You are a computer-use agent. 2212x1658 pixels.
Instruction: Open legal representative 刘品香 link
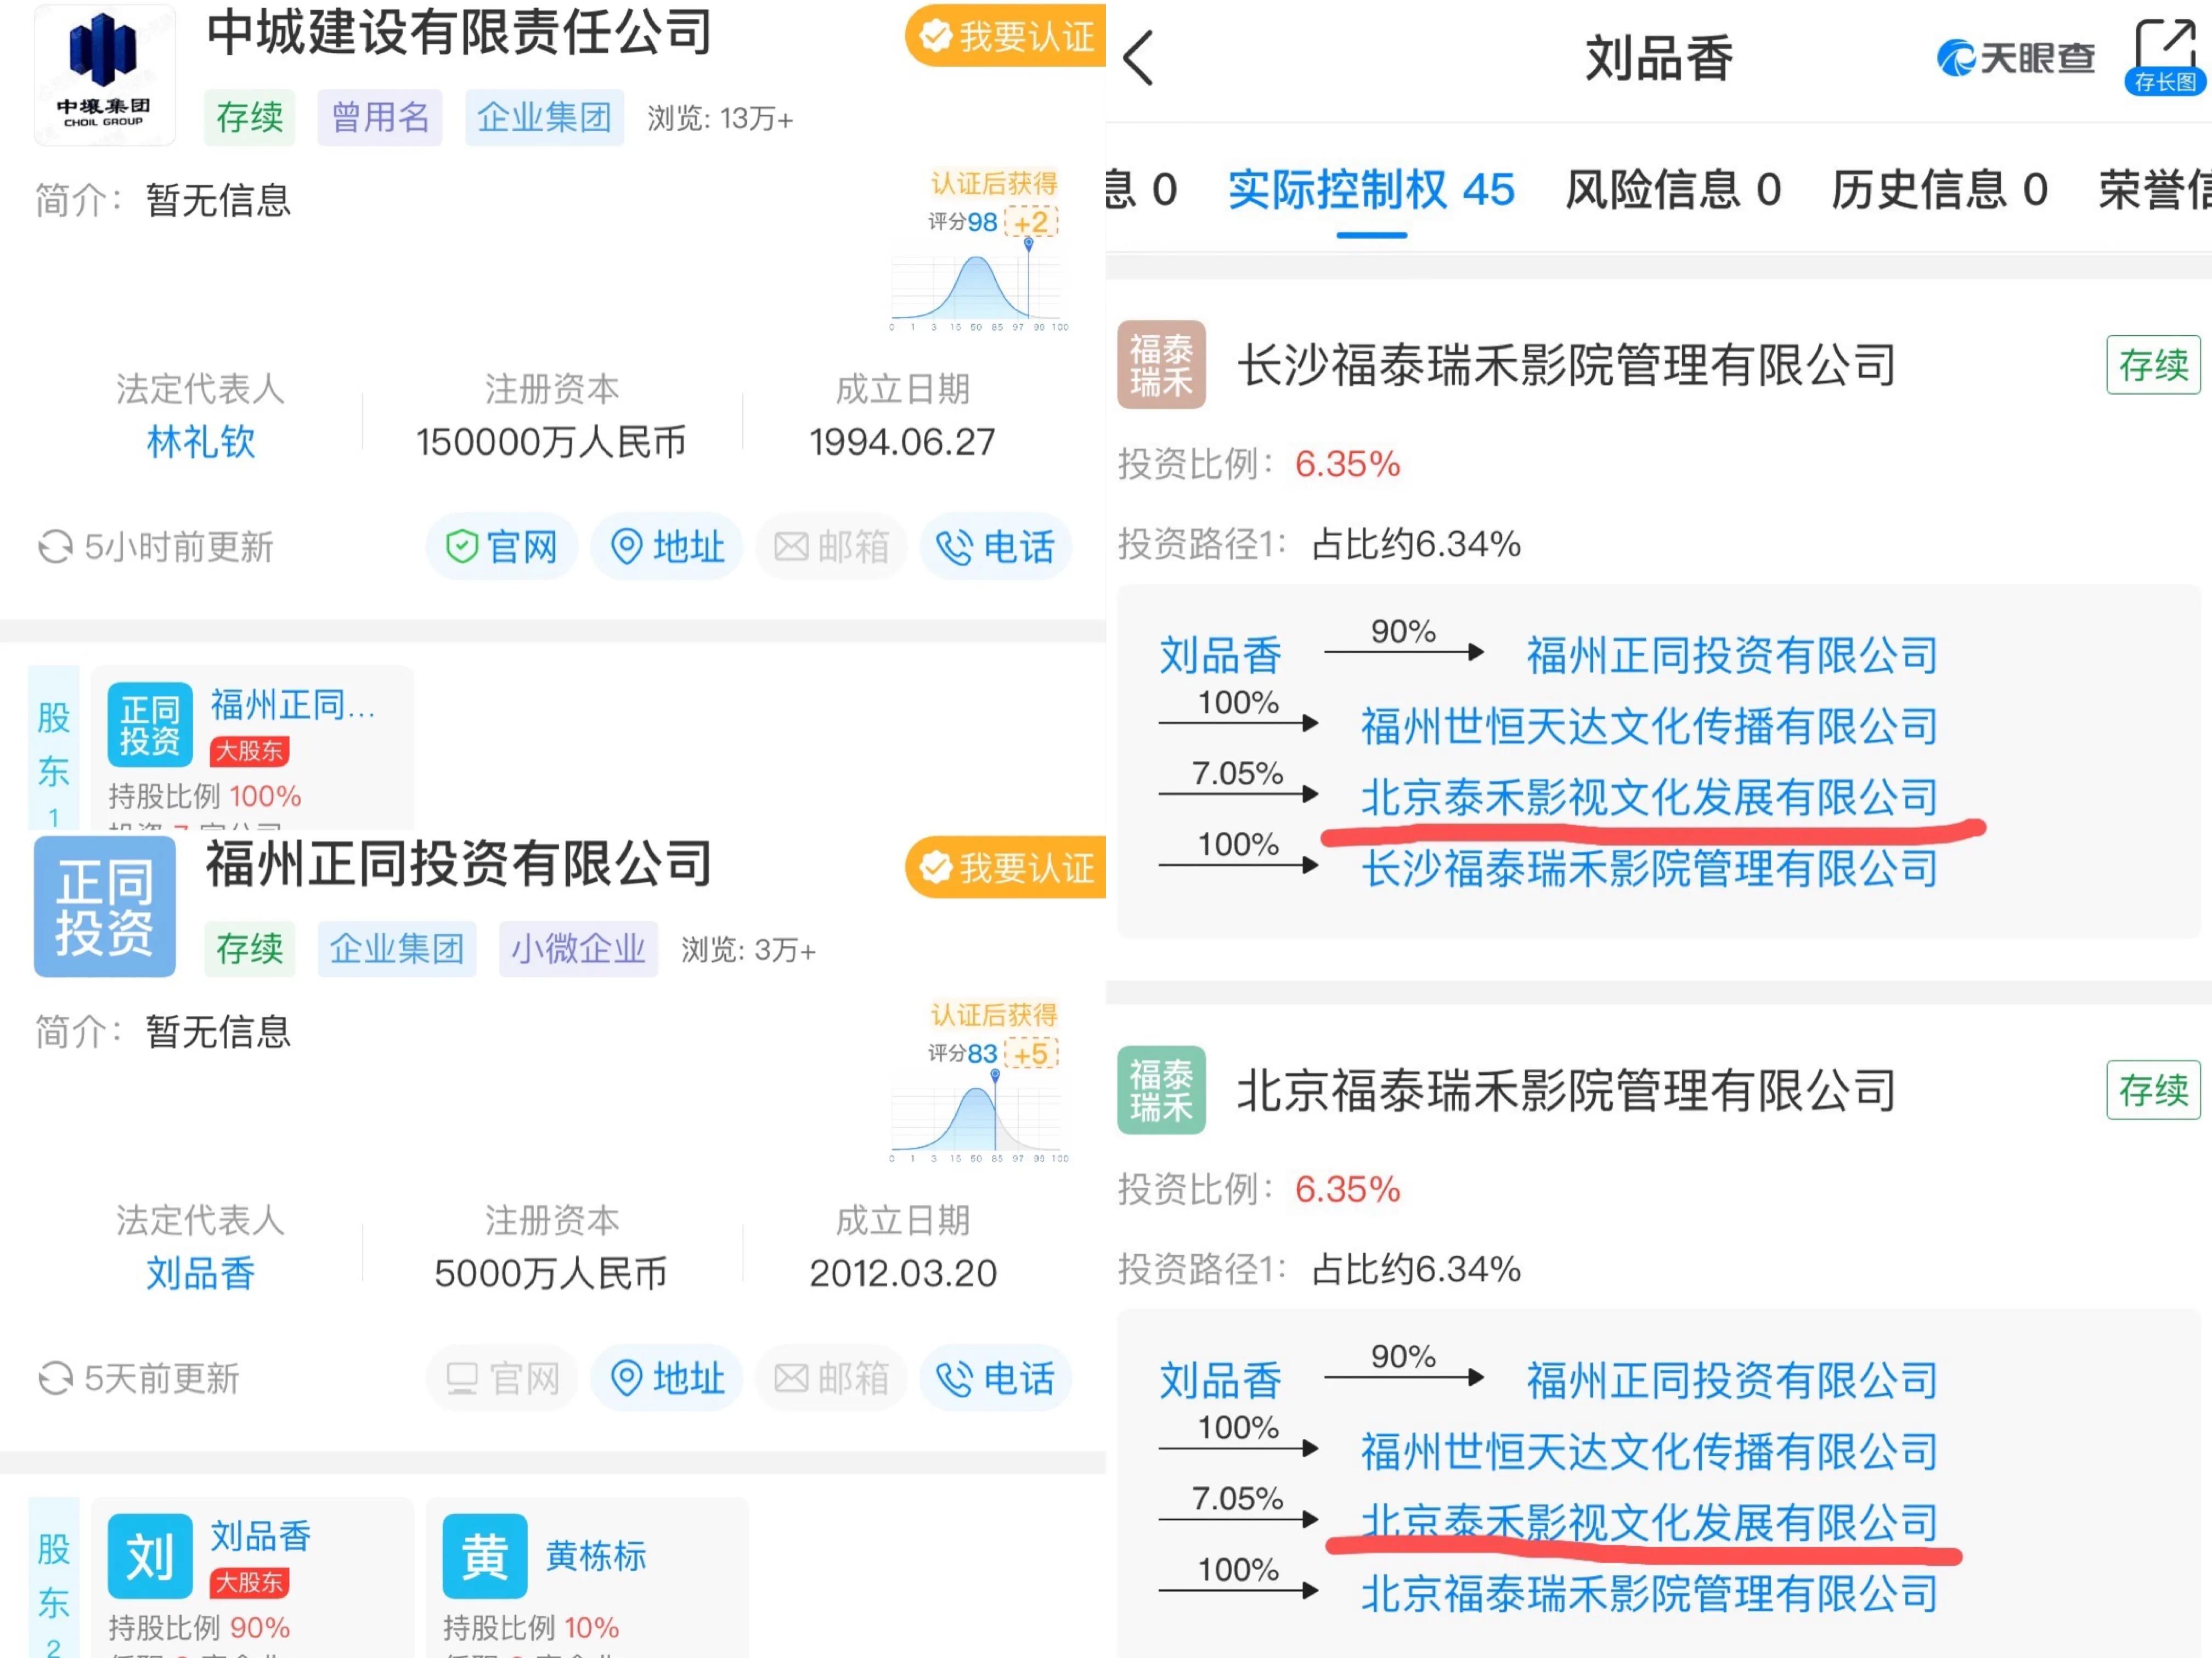pos(201,1273)
